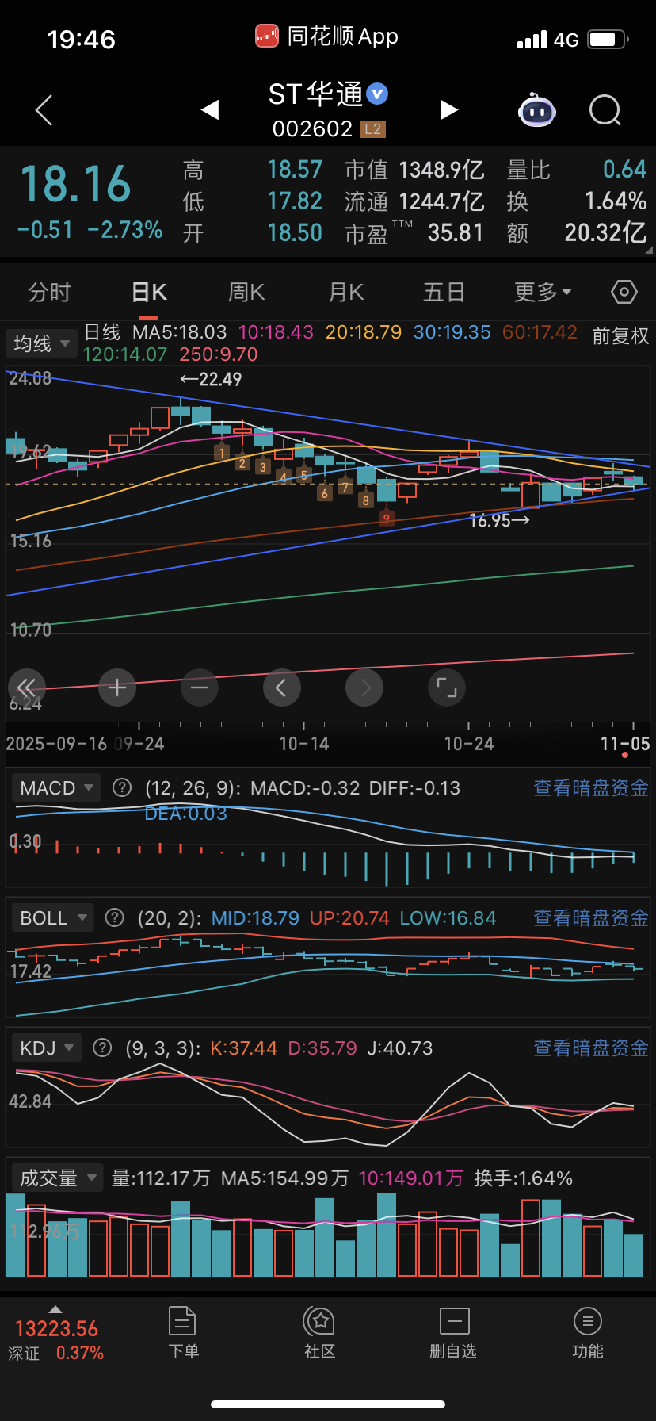The image size is (656, 1421).
Task: Tap the turnover amount 20.32亿
Action: coord(605,233)
